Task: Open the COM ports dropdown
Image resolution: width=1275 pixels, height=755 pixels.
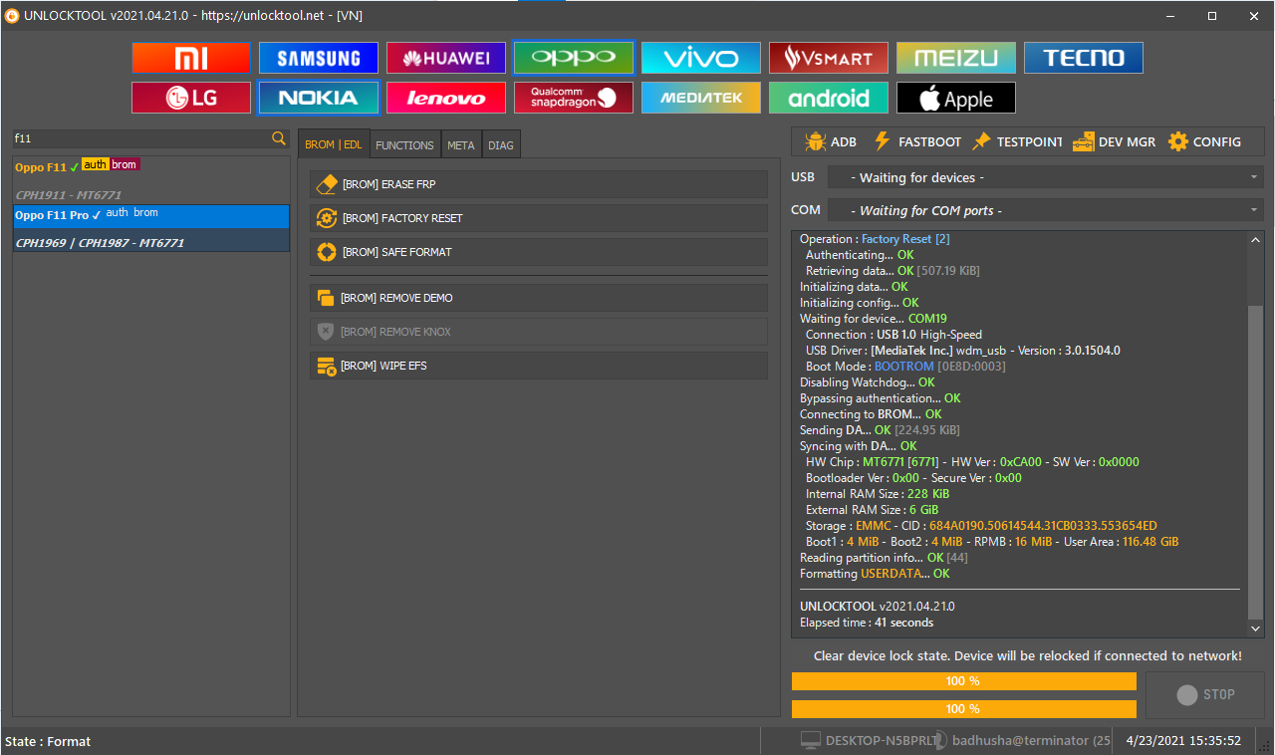Action: tap(1045, 210)
